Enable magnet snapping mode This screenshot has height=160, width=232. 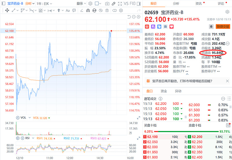(x=88, y=10)
